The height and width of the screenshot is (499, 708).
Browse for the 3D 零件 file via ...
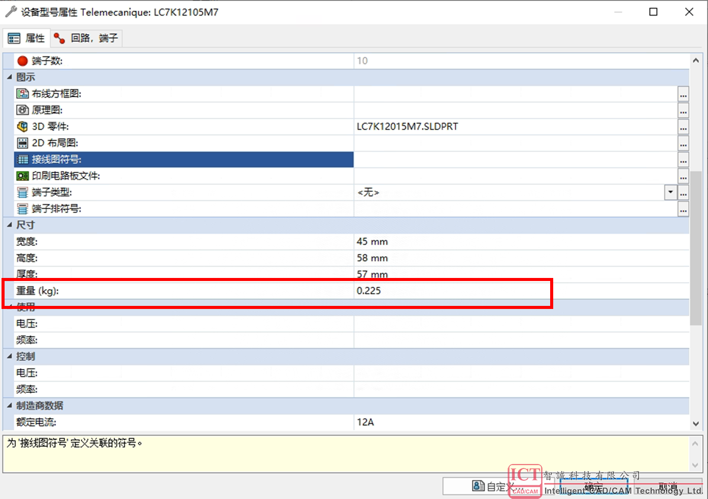point(683,127)
